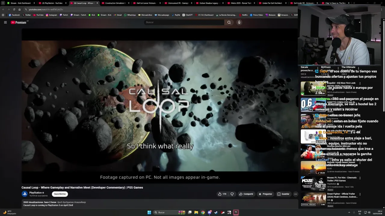Switch to Metro 2039 Reveal Trailer tab

241,3
